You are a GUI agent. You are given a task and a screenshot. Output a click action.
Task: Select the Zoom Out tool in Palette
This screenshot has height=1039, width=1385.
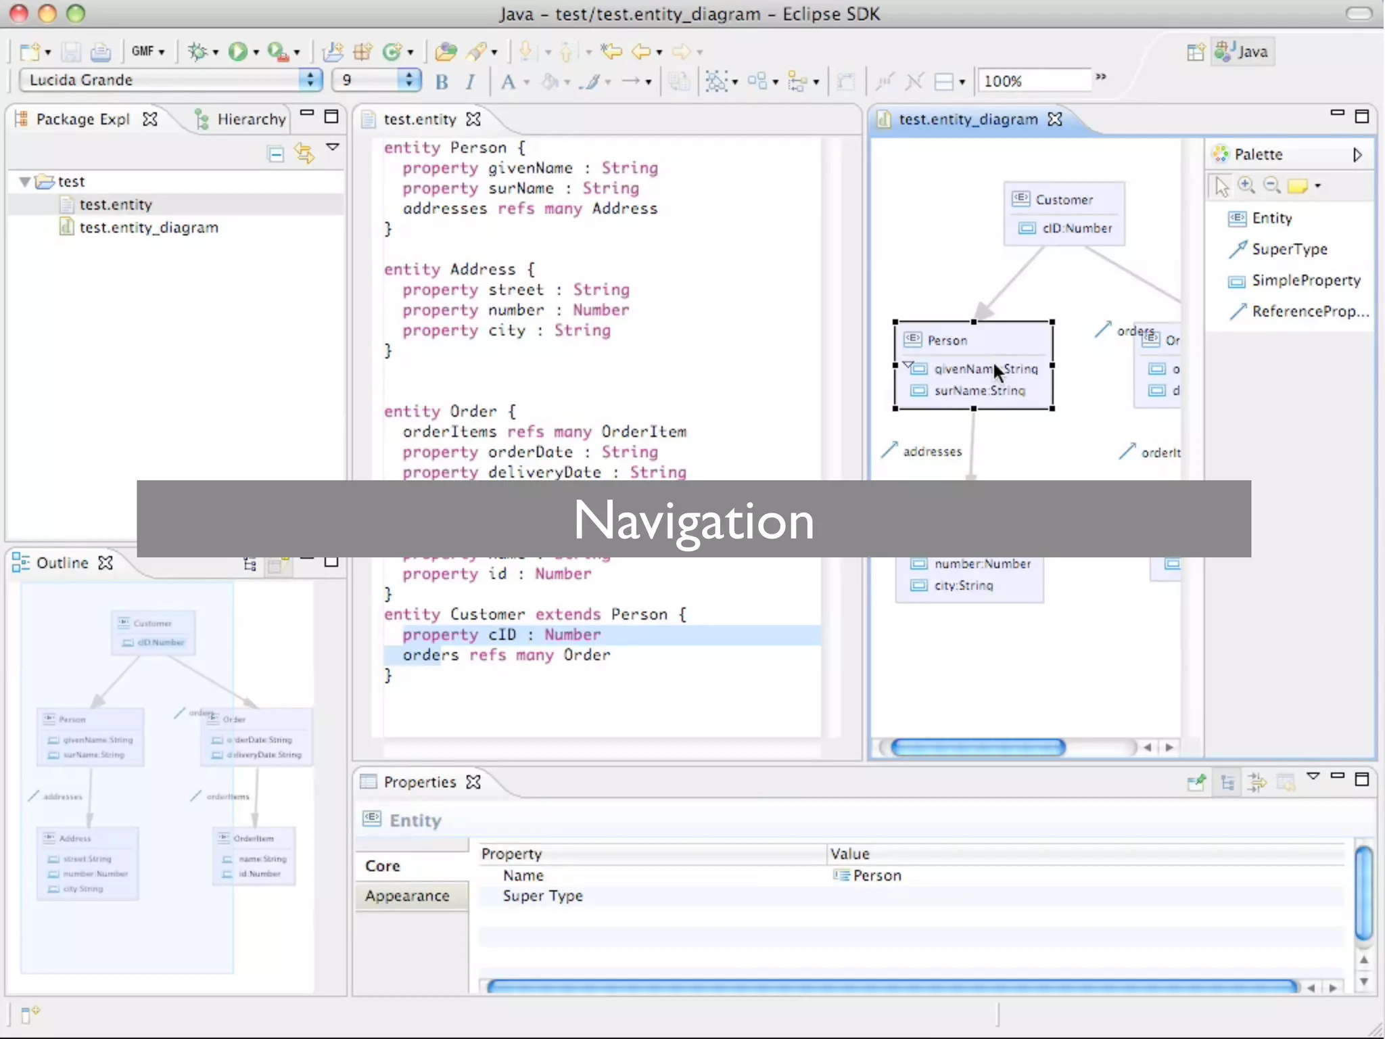point(1271,185)
